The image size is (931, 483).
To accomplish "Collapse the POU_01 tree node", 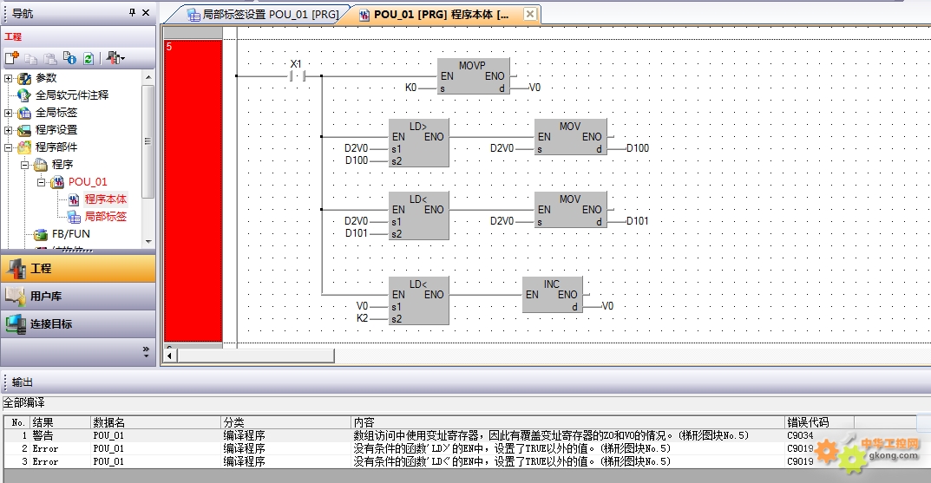I will tap(41, 182).
